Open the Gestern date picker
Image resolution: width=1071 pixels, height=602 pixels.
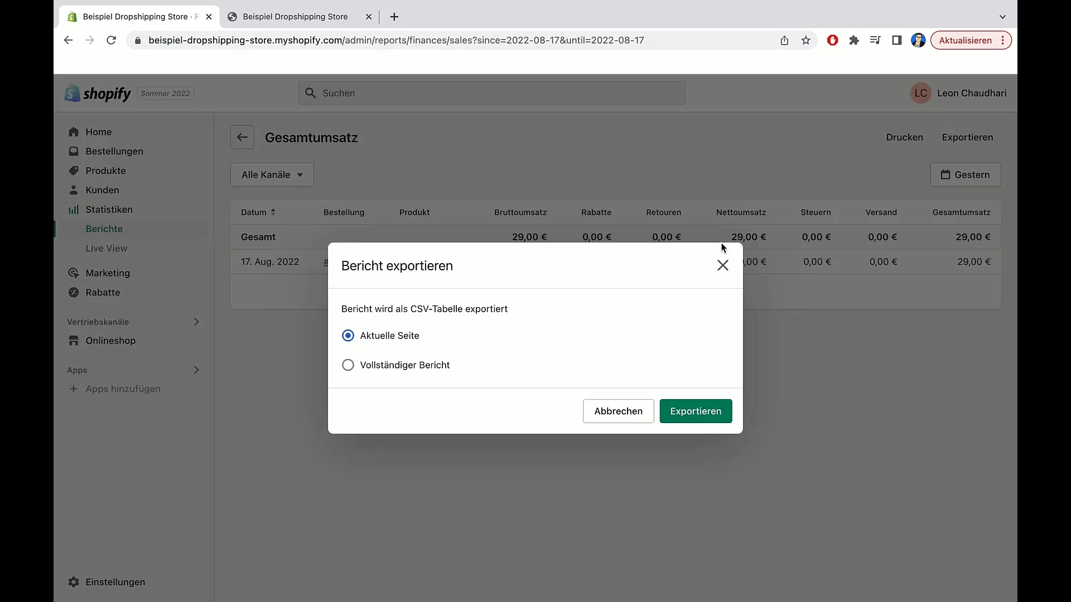(965, 174)
